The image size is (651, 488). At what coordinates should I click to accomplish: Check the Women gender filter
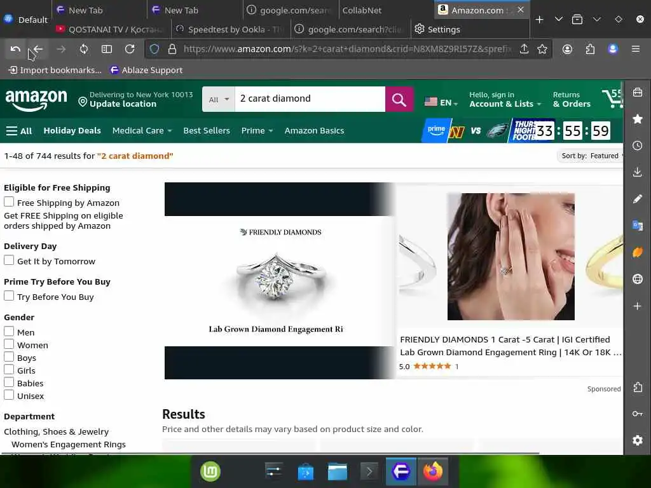click(9, 344)
